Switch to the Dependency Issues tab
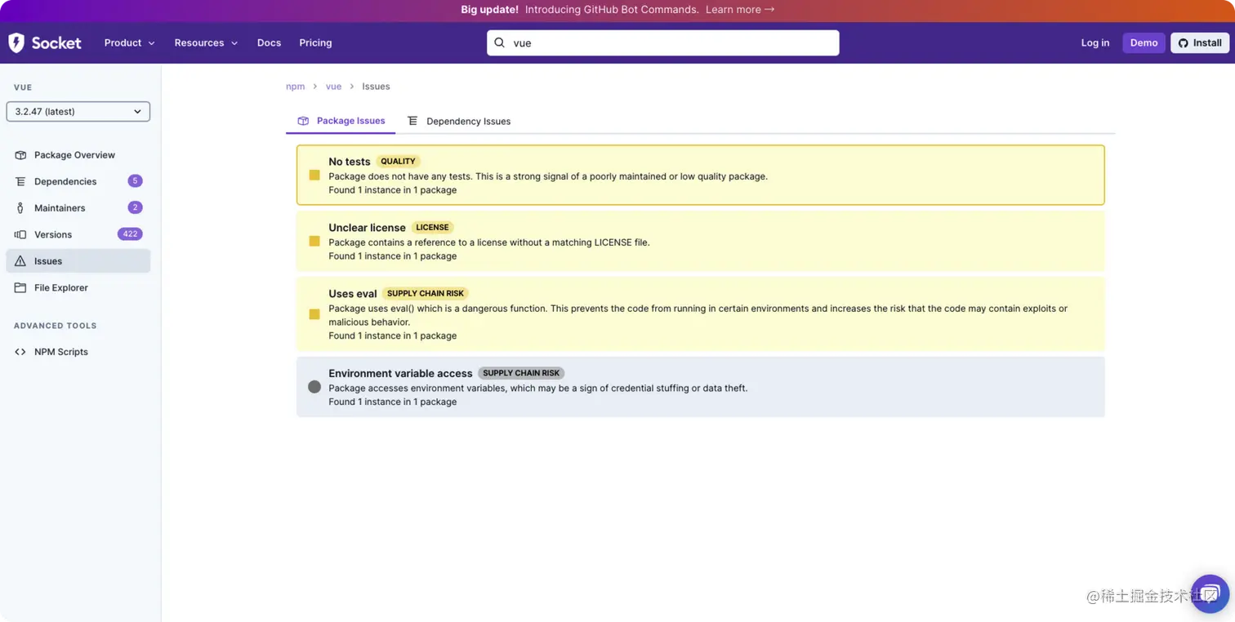 [x=459, y=121]
